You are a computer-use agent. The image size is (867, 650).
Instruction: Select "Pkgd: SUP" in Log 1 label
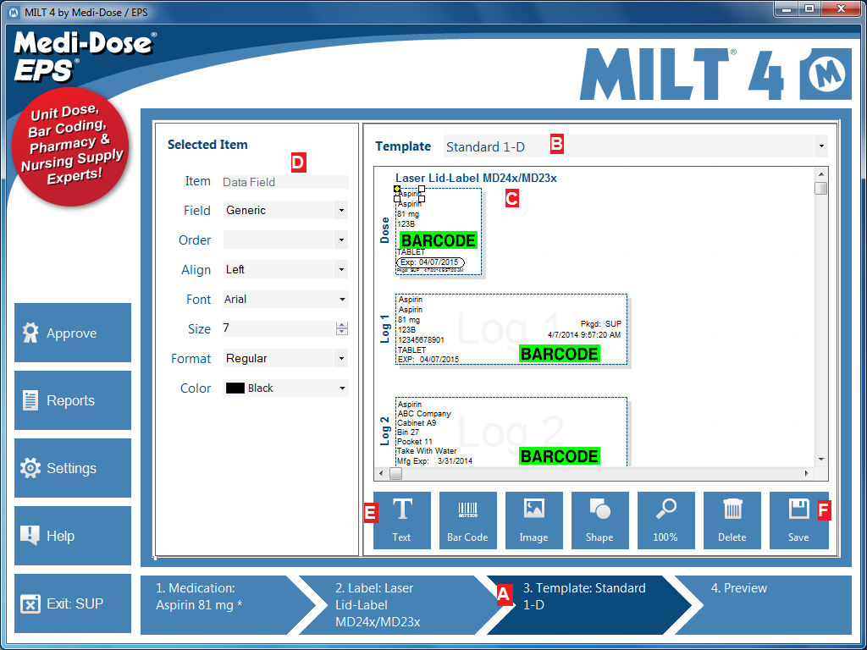point(601,324)
